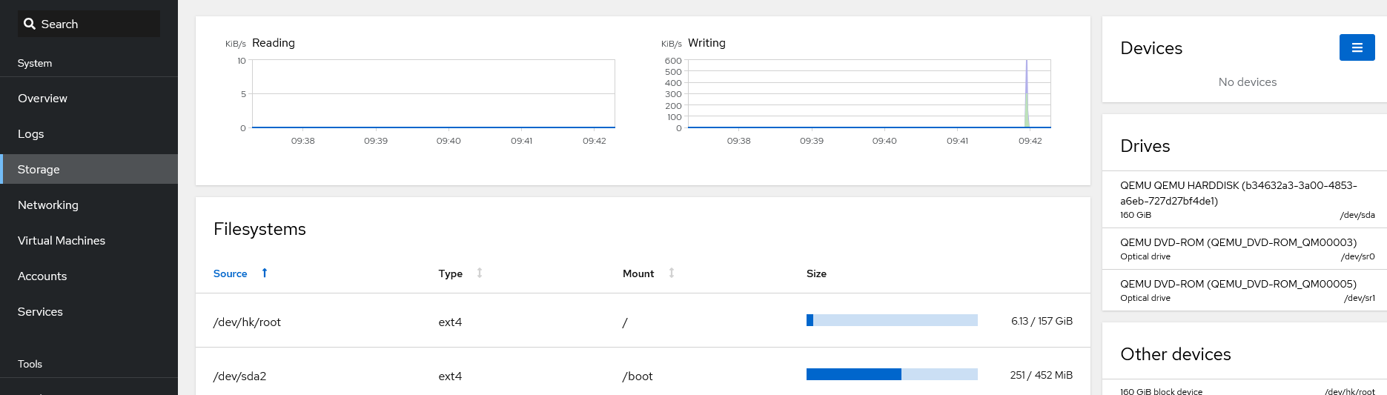Open Virtual Machines section
Image resolution: width=1387 pixels, height=395 pixels.
[62, 241]
